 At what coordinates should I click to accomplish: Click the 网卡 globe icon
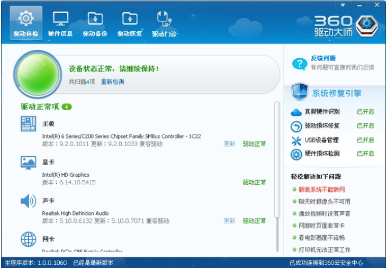pos(29,239)
